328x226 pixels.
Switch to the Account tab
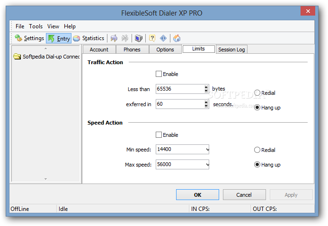[99, 50]
